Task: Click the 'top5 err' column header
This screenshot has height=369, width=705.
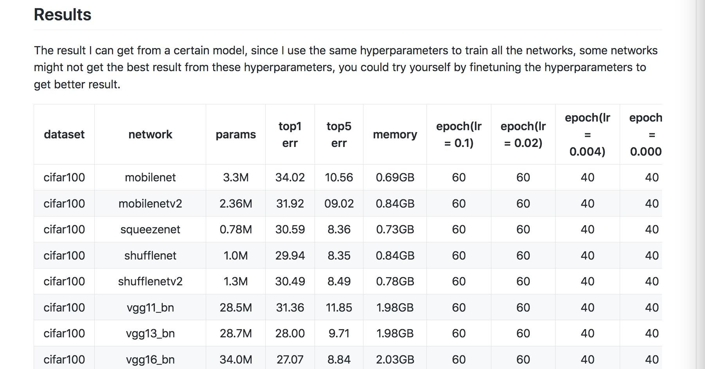Action: (339, 134)
